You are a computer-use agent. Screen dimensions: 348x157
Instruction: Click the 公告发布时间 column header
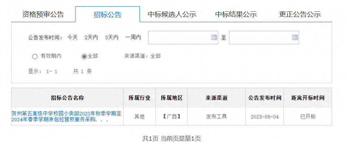264,98
